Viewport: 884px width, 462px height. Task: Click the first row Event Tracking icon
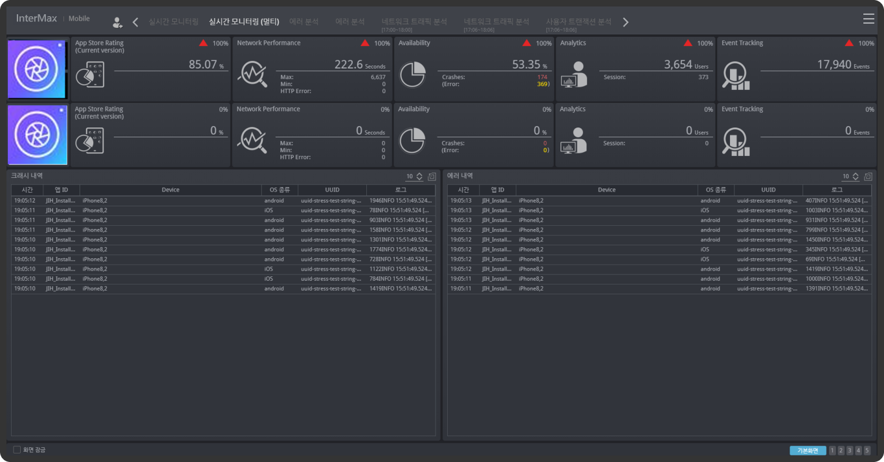(x=736, y=75)
